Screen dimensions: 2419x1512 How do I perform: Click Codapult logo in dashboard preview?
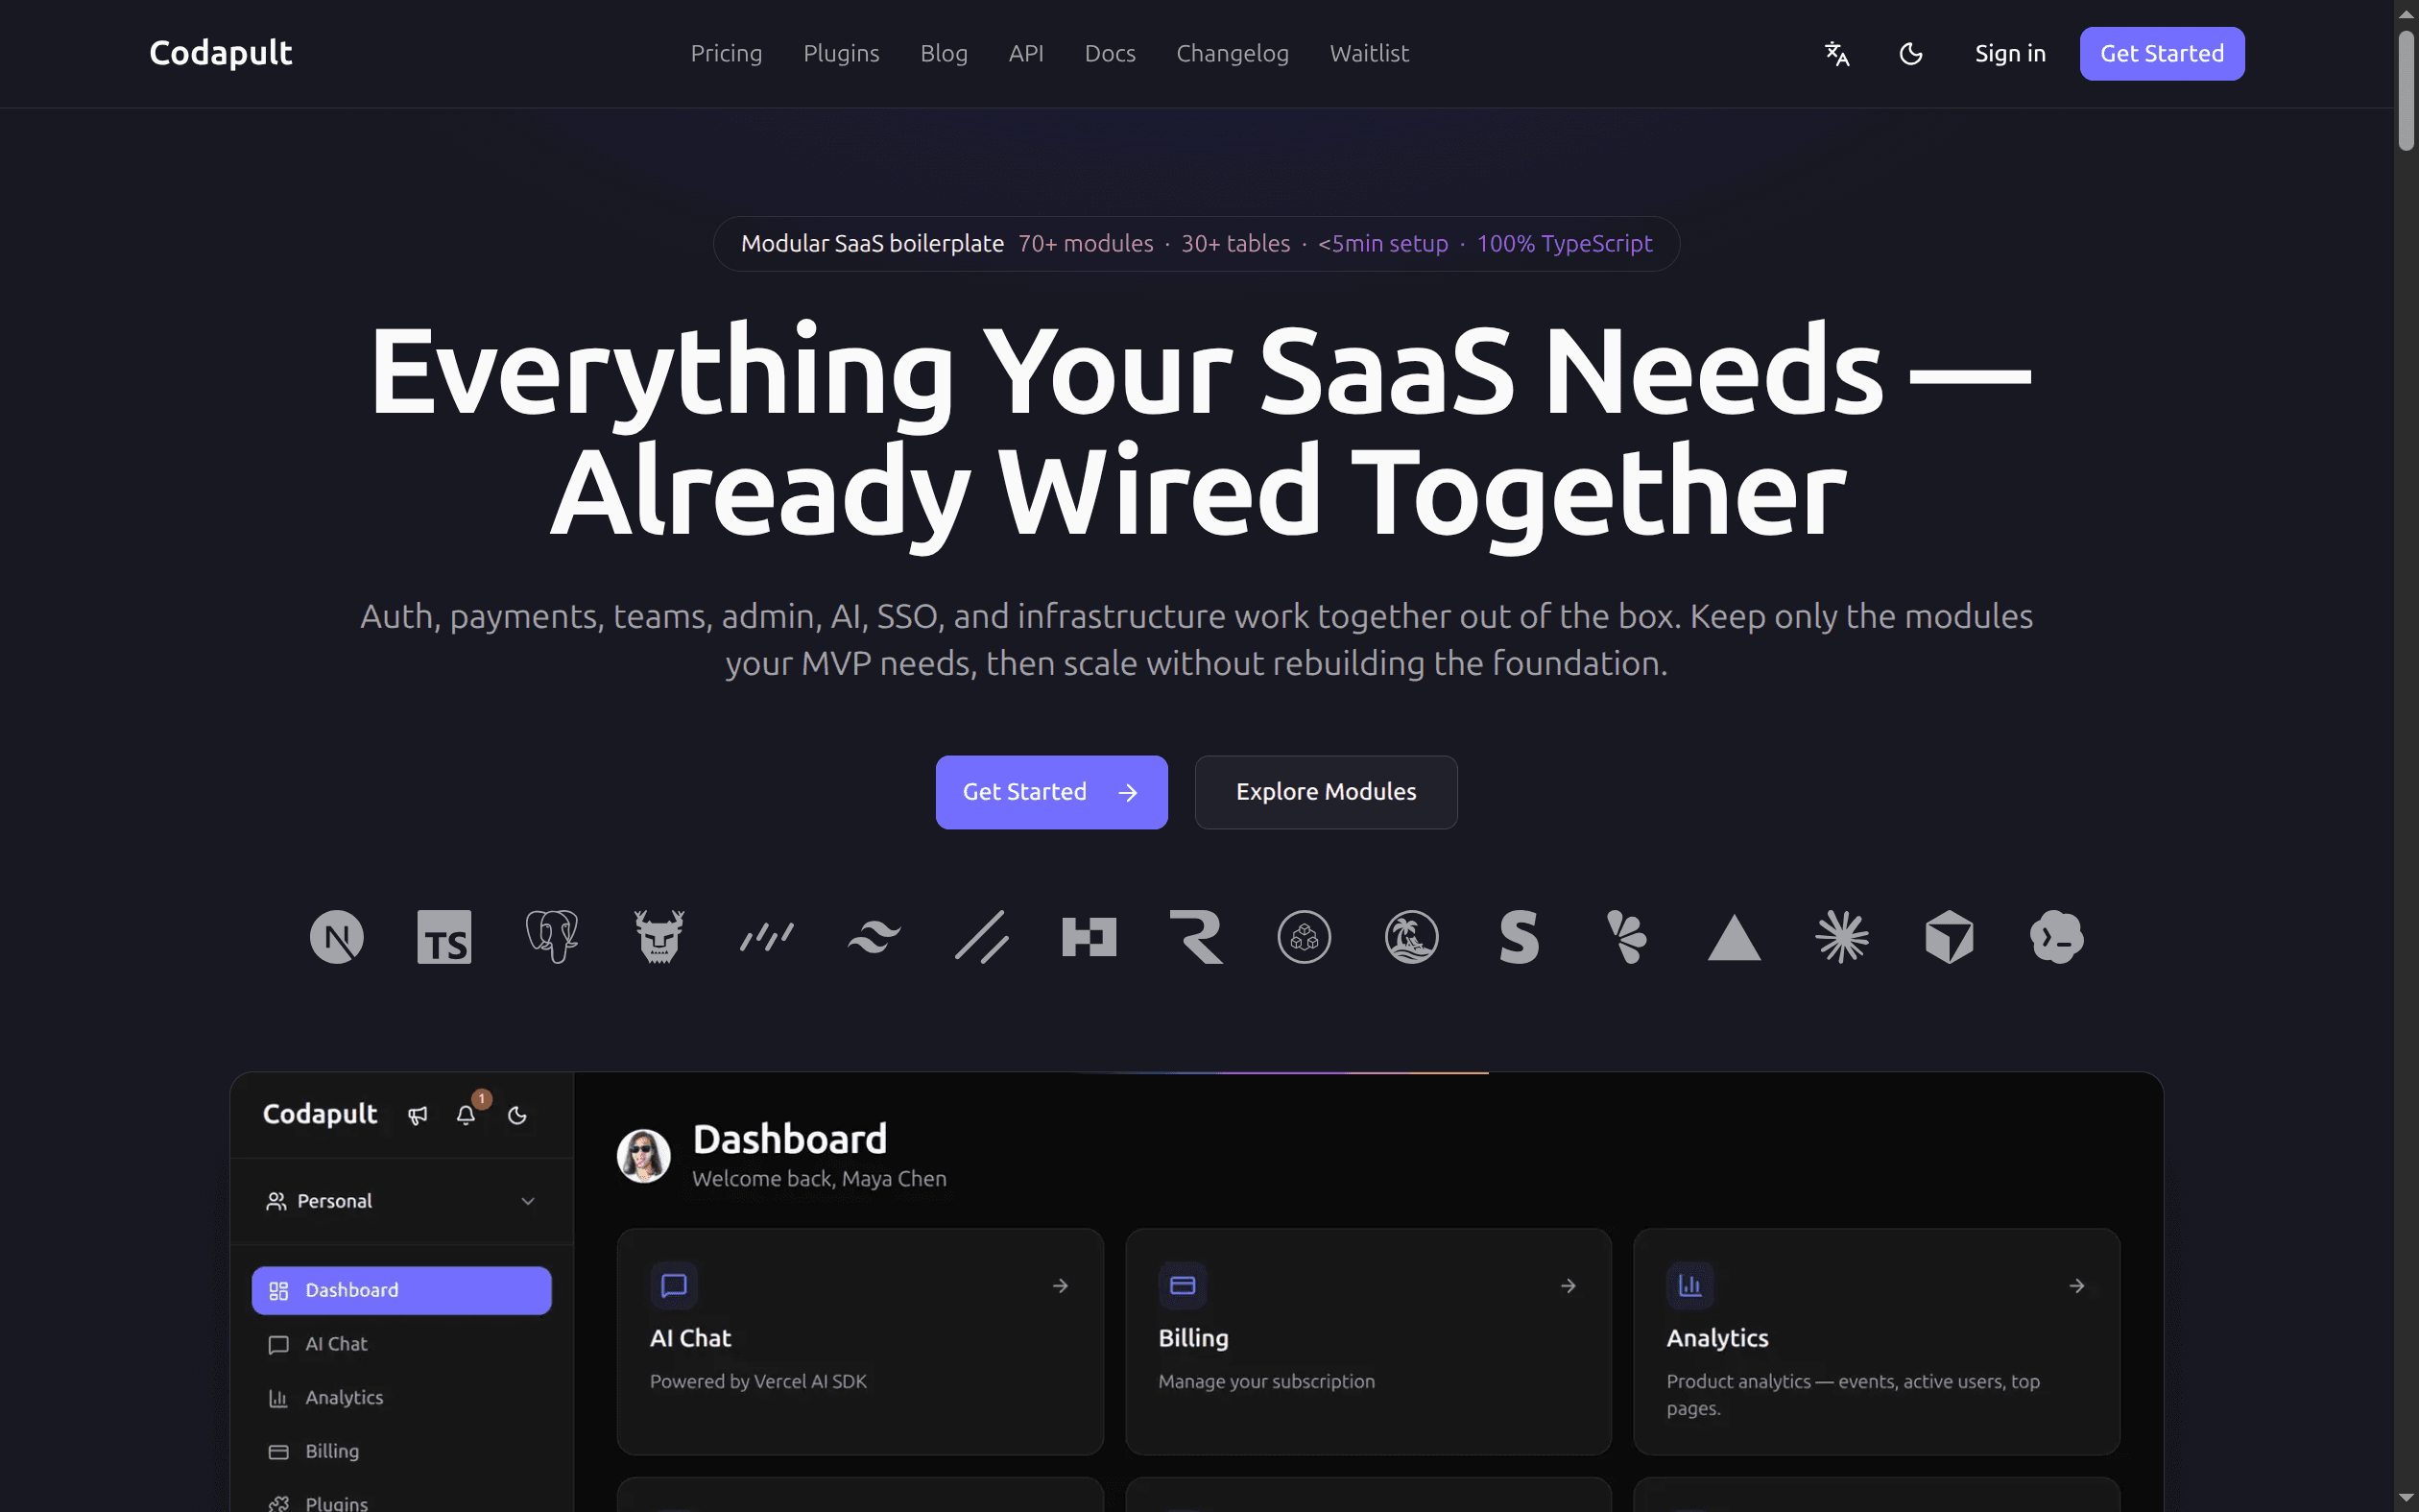point(320,1114)
